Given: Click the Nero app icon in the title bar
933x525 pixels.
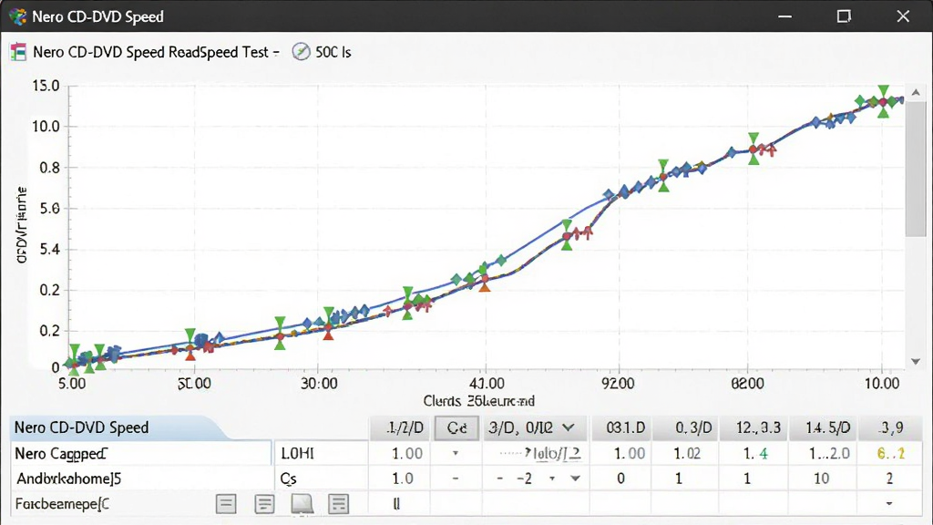Looking at the screenshot, I should pos(18,16).
